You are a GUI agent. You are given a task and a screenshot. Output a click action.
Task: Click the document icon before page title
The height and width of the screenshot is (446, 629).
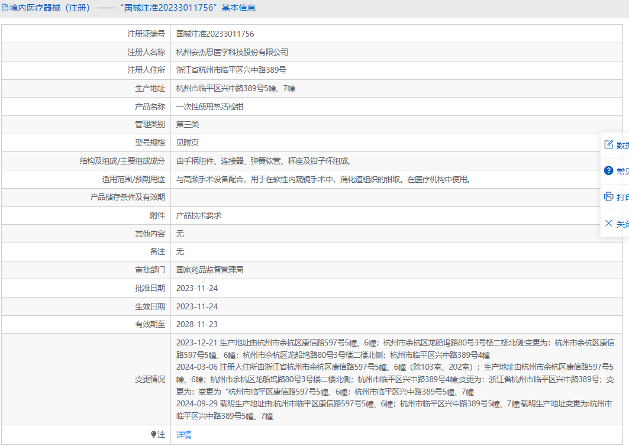pos(5,8)
